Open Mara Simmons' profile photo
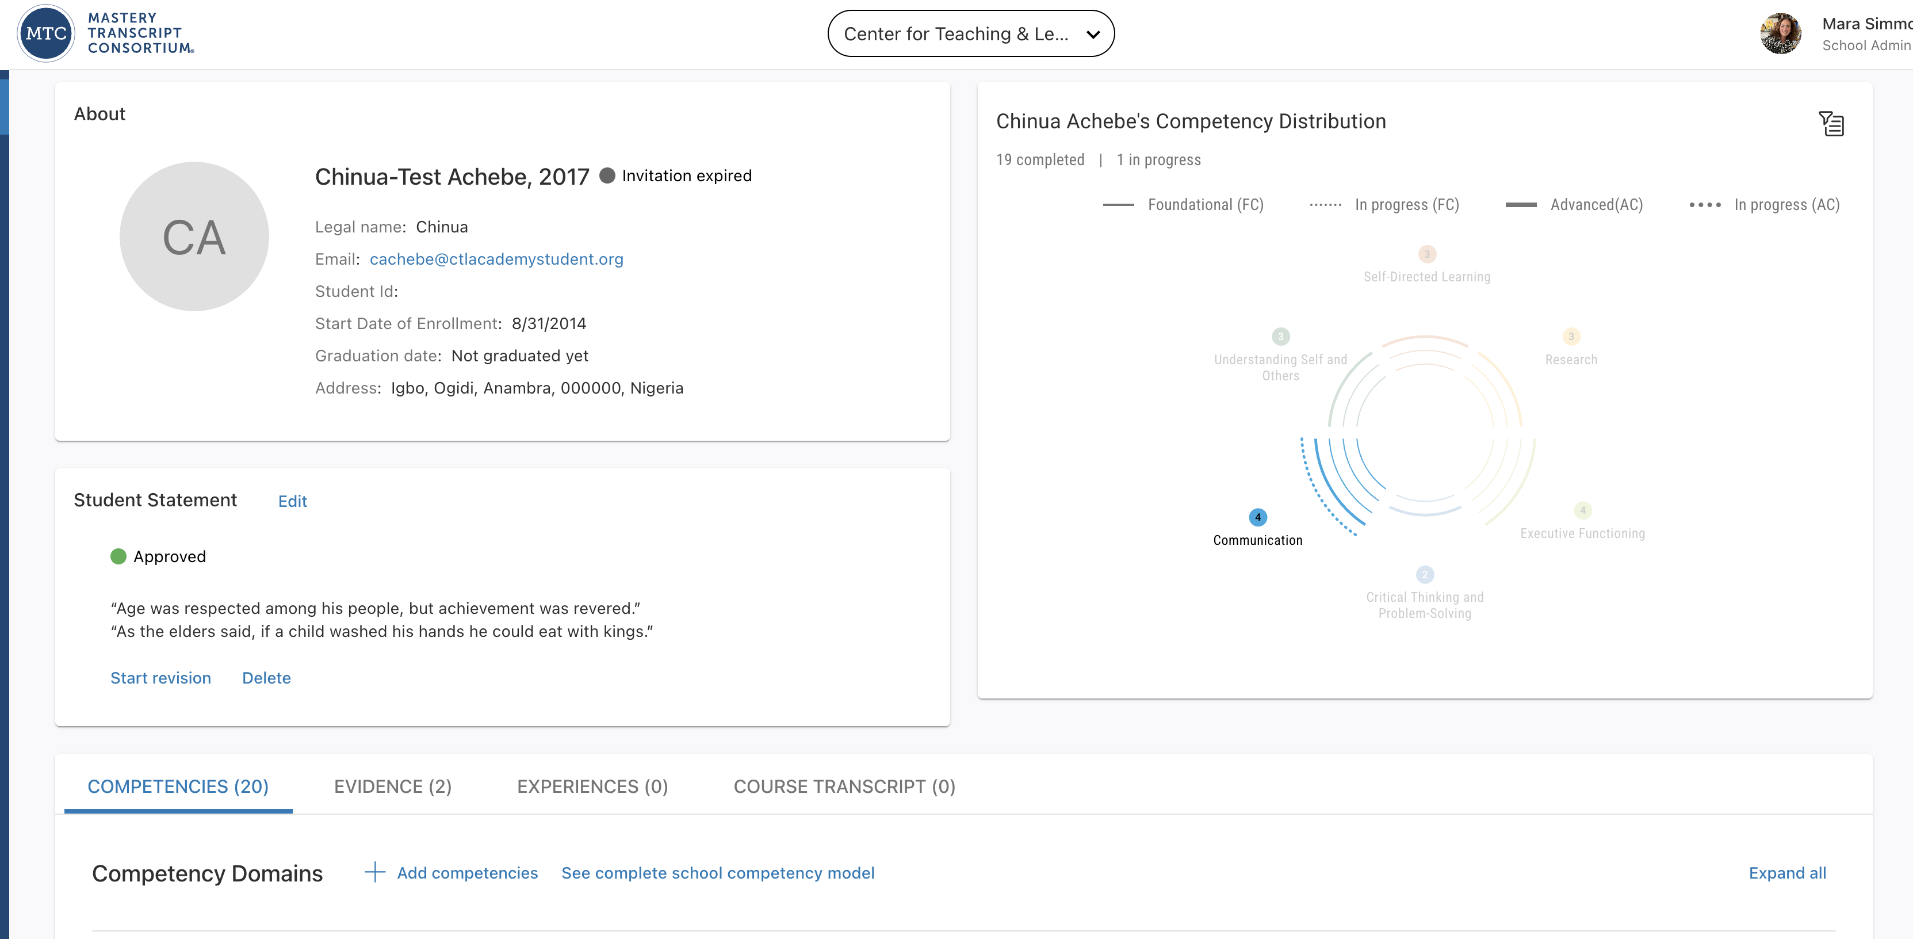The image size is (1913, 939). tap(1780, 34)
